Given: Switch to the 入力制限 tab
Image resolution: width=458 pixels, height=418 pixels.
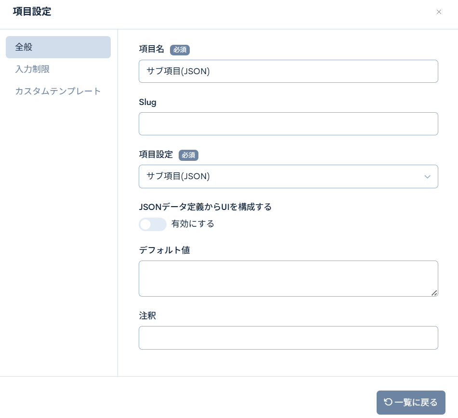Looking at the screenshot, I should click(32, 69).
